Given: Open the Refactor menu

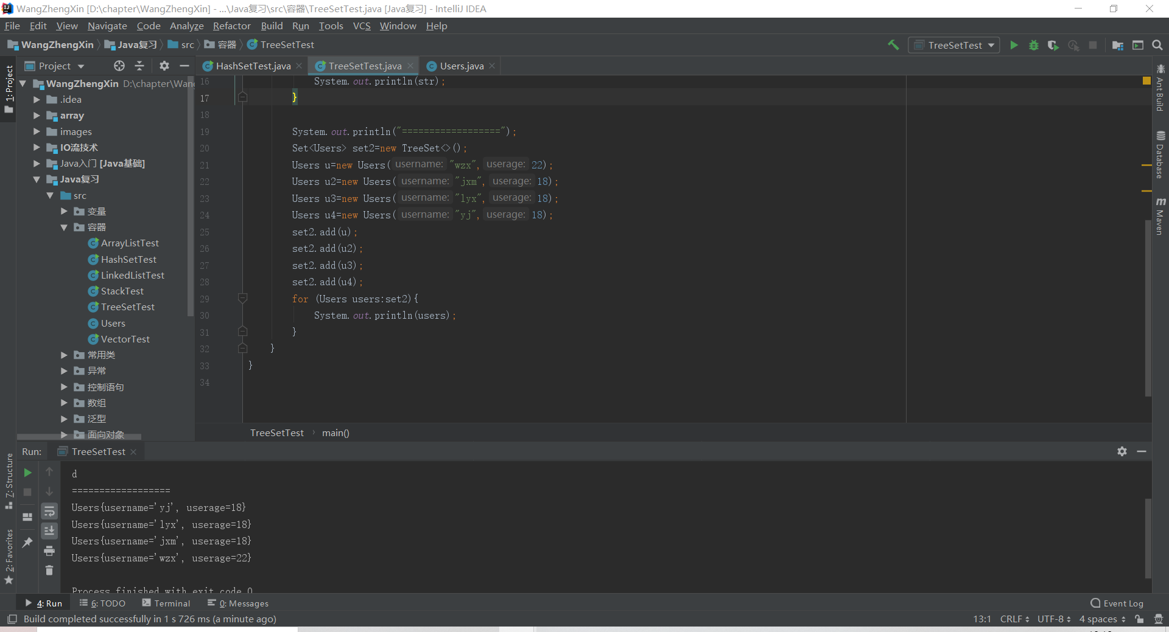Looking at the screenshot, I should [x=231, y=26].
